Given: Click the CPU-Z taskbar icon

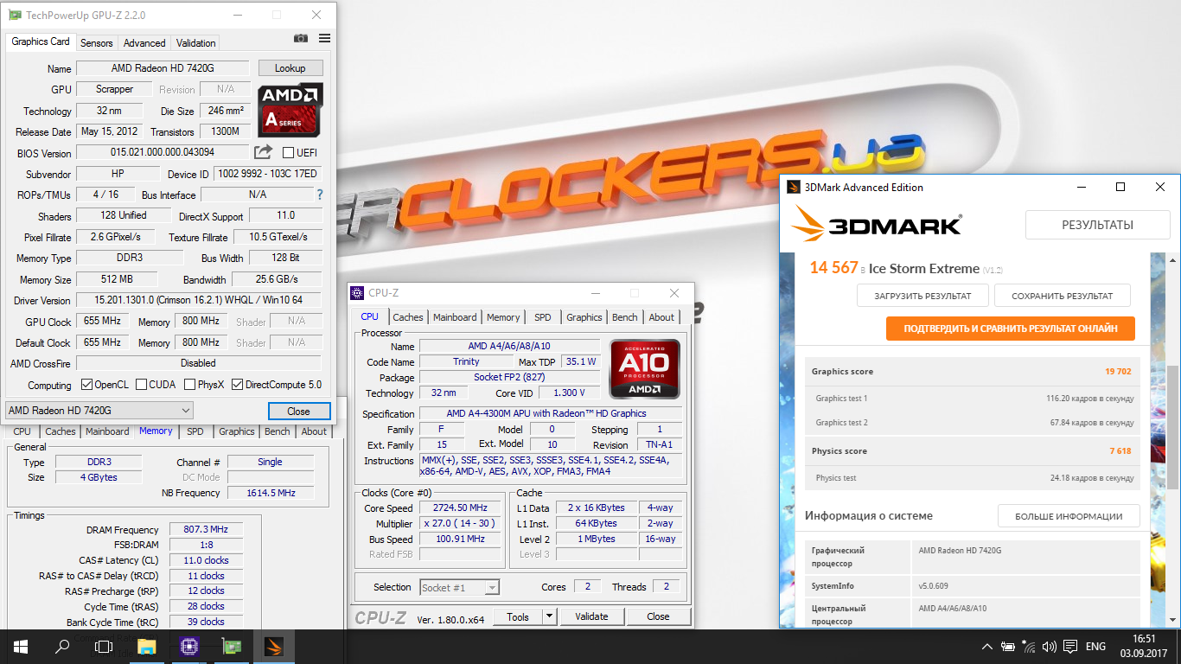Looking at the screenshot, I should (189, 646).
